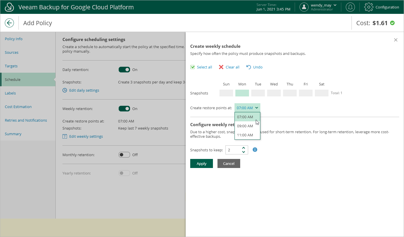
Task: Open Configuration gear icon
Action: (369, 7)
